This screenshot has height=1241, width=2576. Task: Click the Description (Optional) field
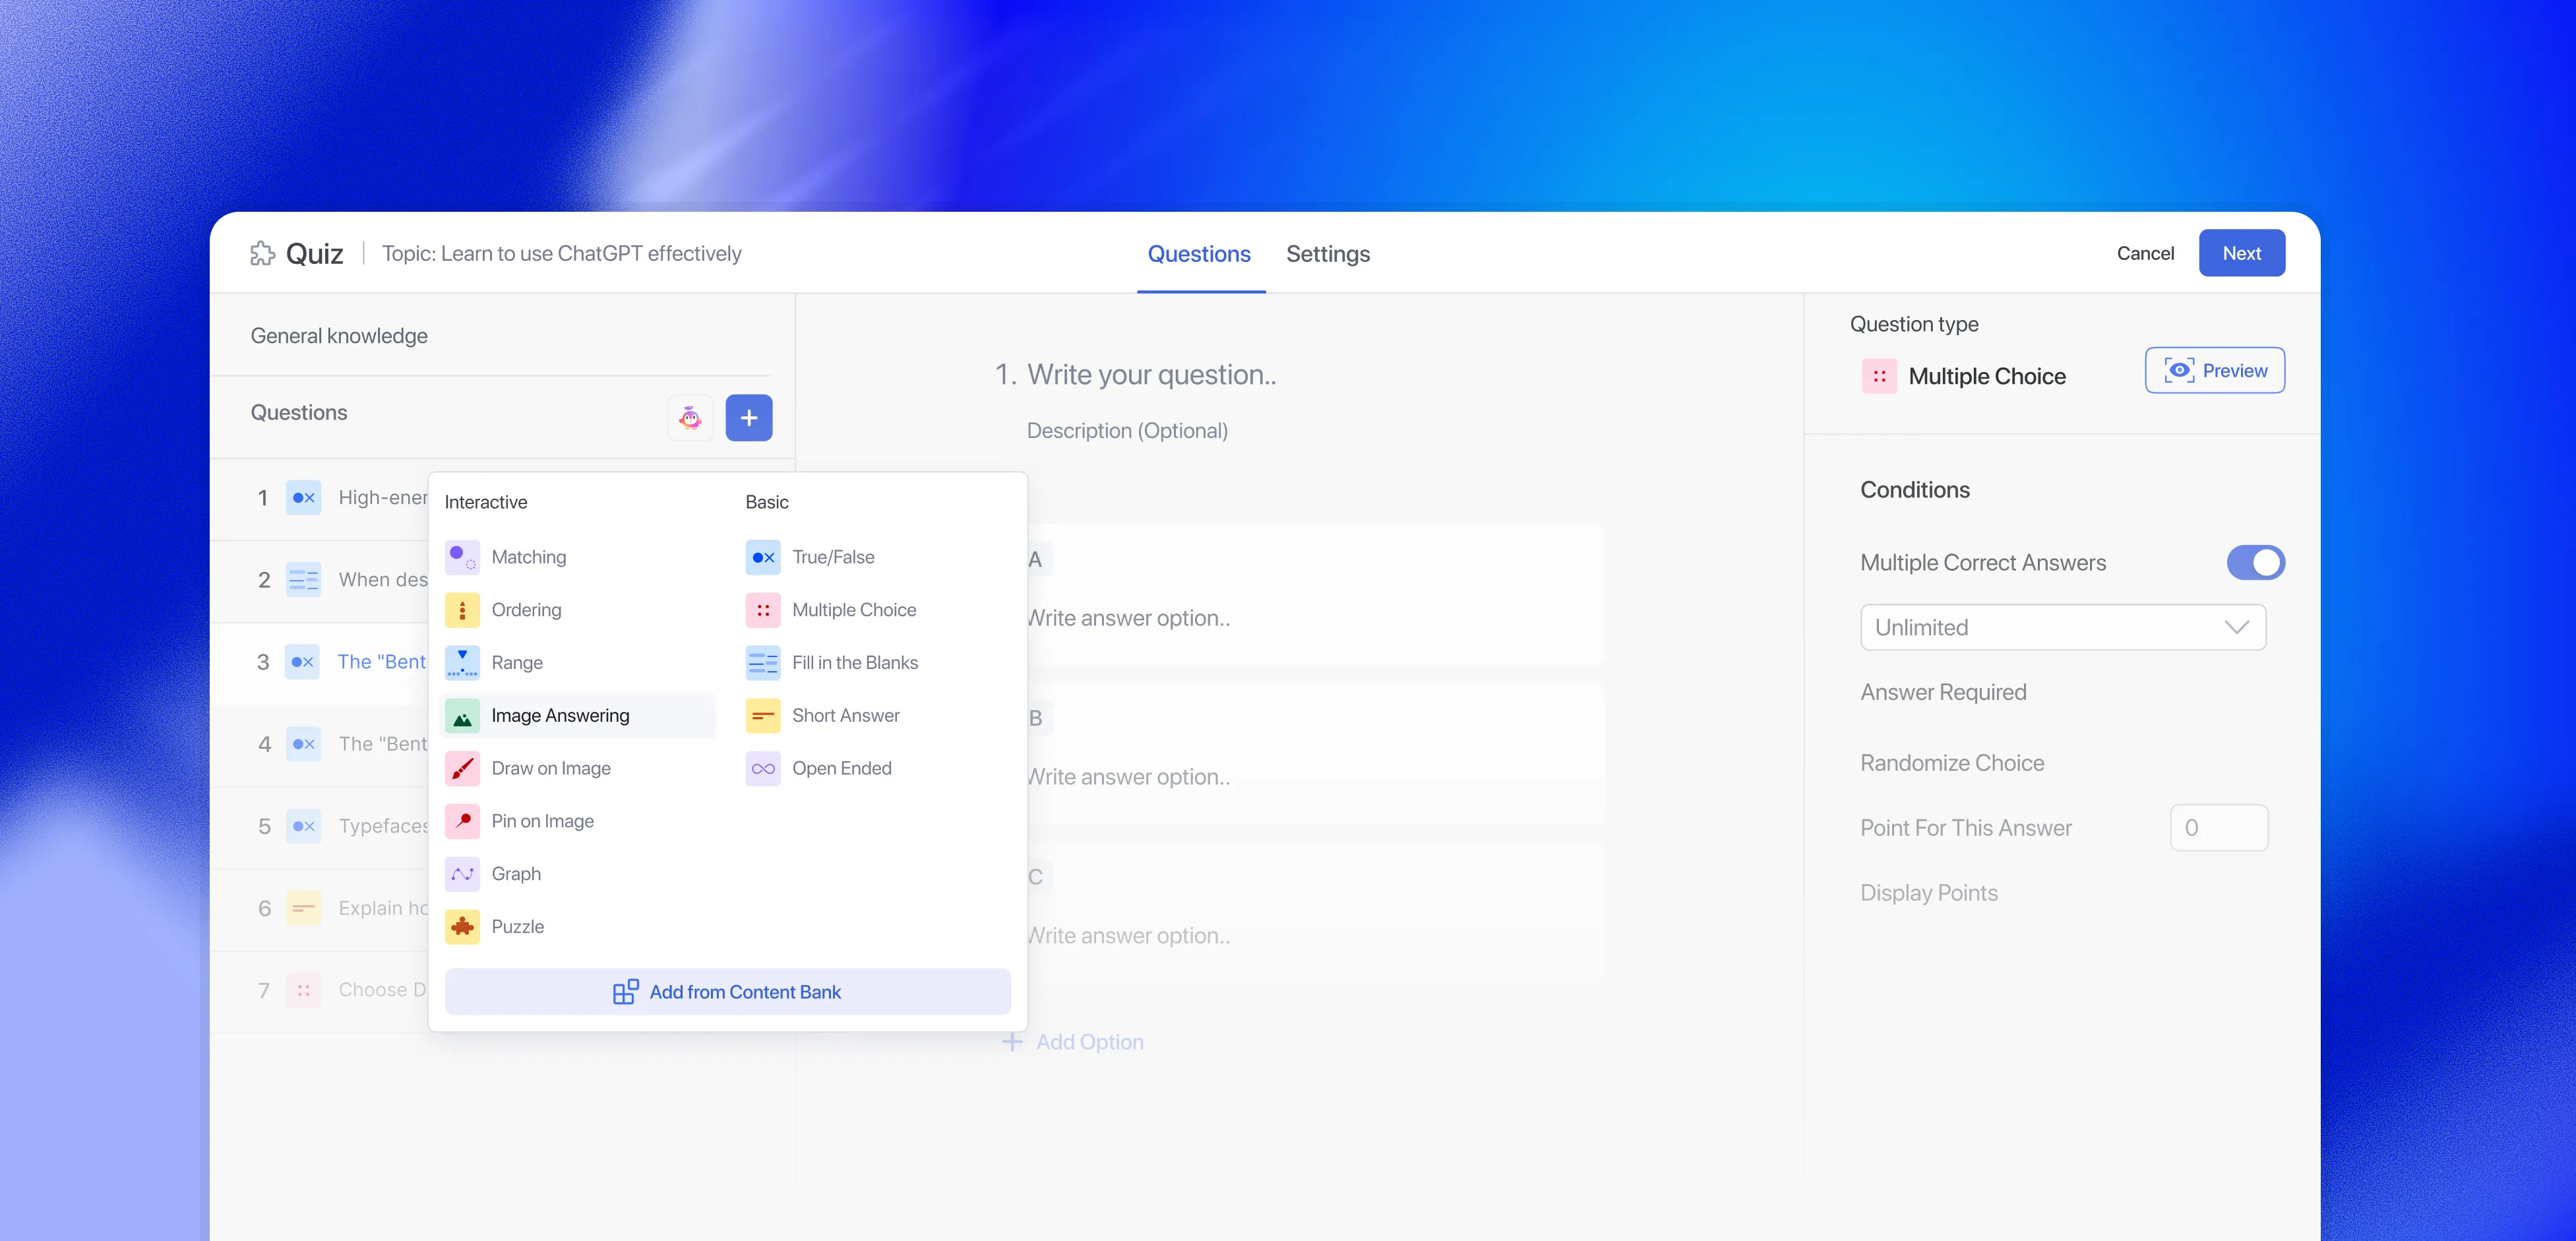[1127, 431]
